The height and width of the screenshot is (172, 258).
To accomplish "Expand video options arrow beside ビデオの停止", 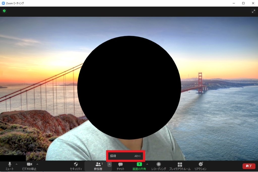I will point(37,164).
